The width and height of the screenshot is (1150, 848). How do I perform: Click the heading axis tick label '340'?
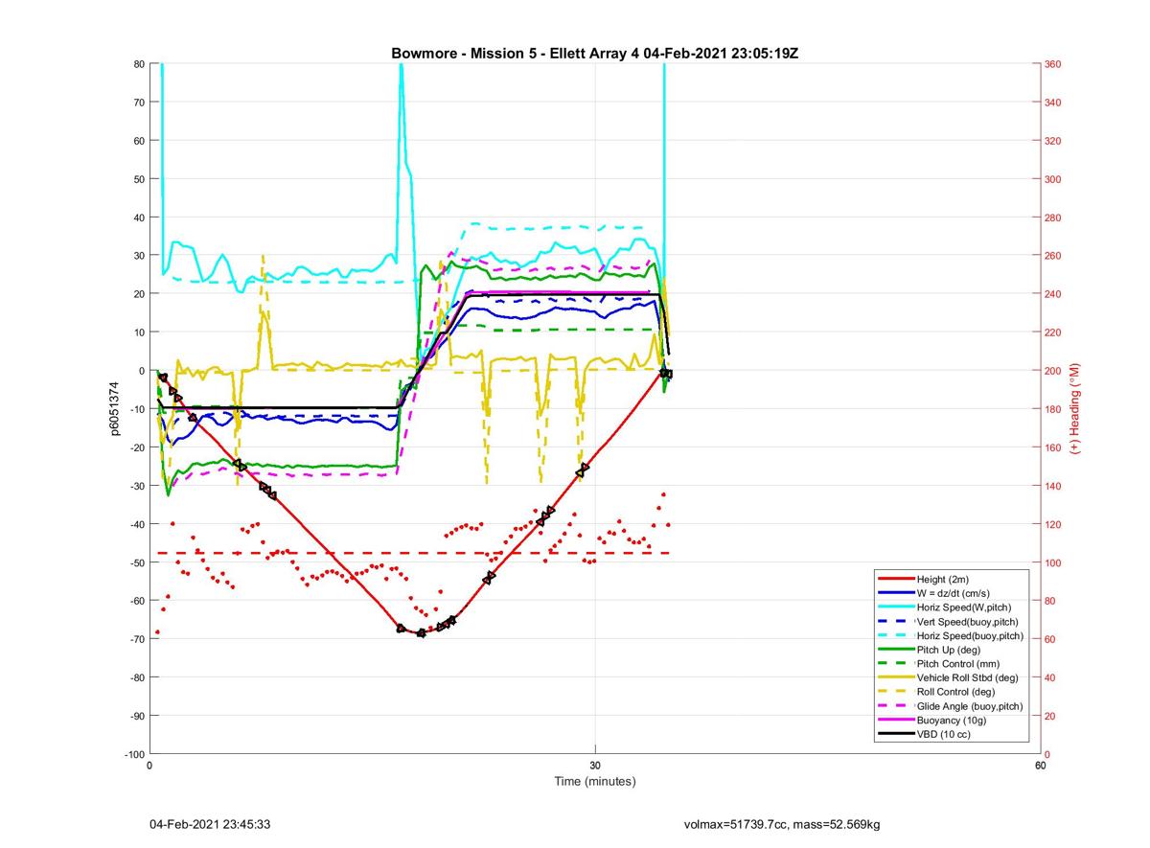tap(1052, 103)
